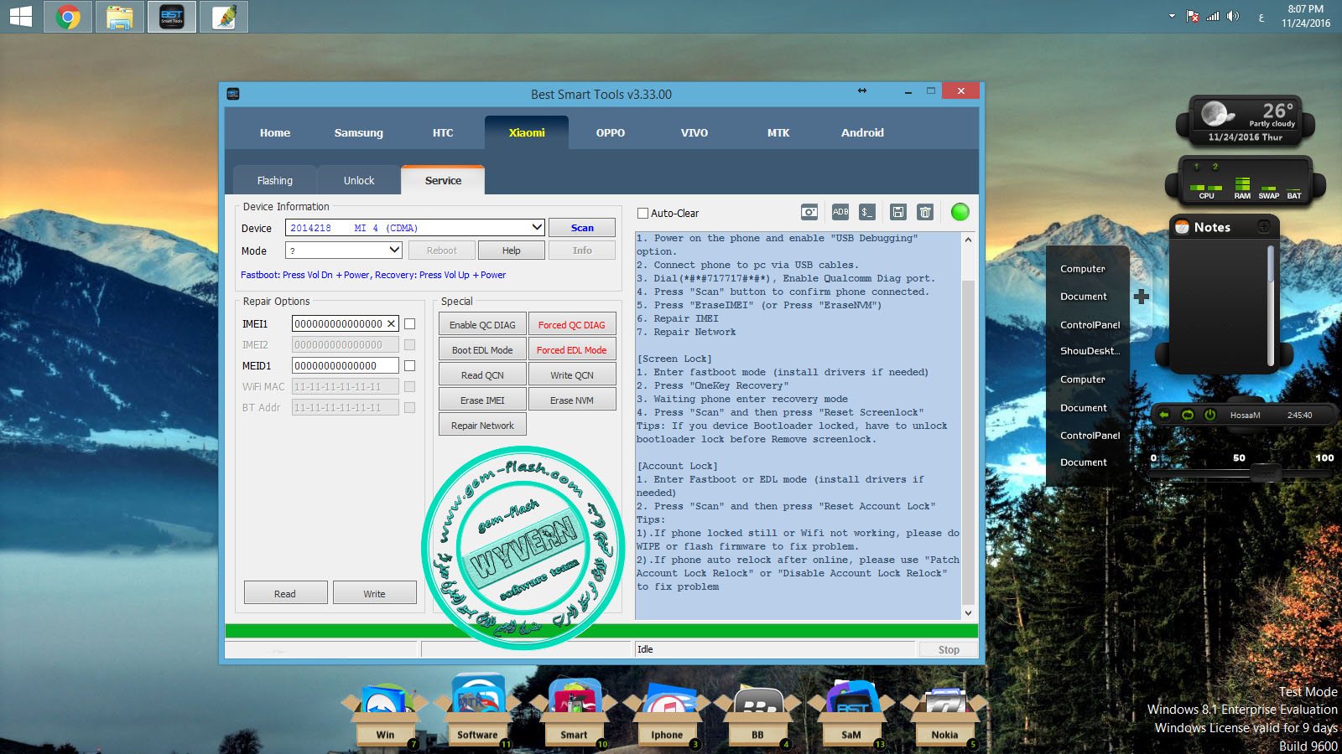Clear the log with the trash icon
The width and height of the screenshot is (1342, 754).
click(925, 212)
